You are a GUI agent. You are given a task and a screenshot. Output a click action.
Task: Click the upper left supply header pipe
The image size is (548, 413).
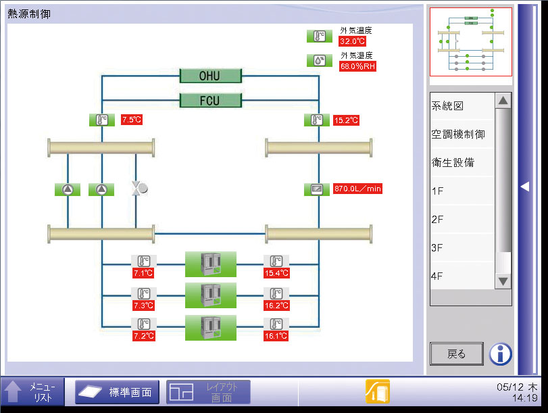(101, 148)
